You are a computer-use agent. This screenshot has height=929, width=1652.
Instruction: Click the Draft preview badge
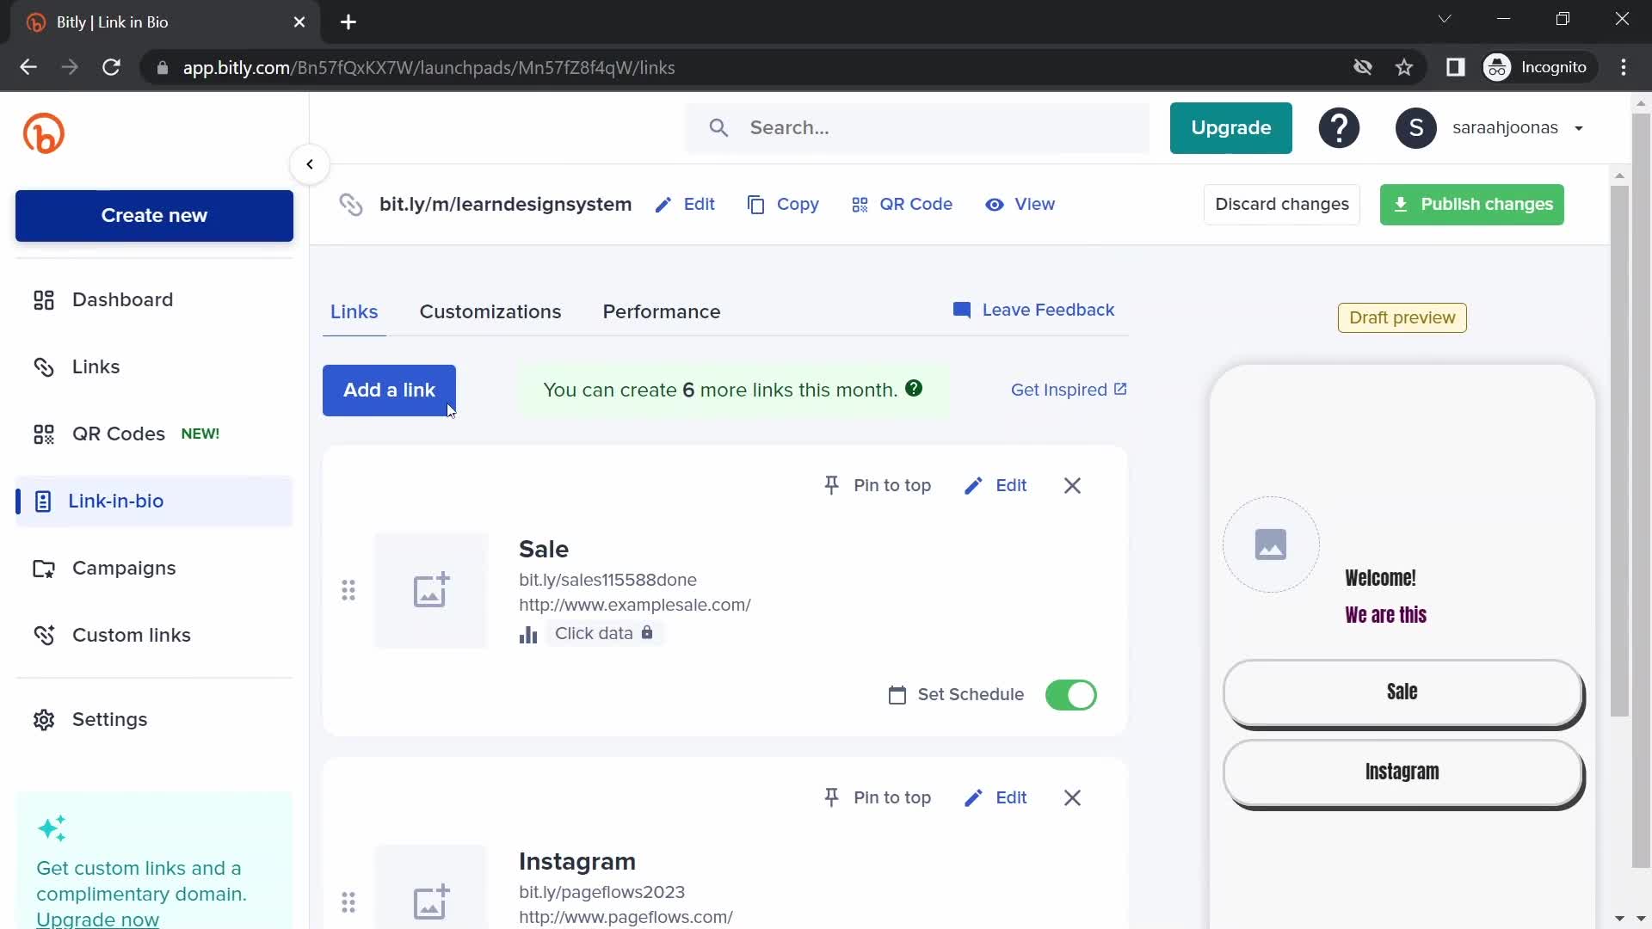click(x=1402, y=318)
